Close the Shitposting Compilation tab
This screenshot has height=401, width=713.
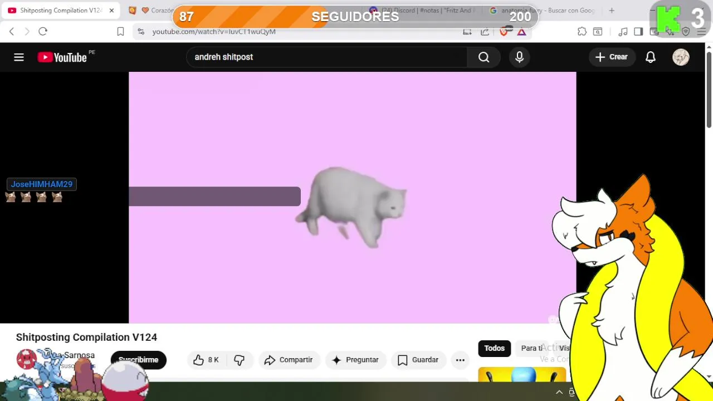[x=111, y=11]
